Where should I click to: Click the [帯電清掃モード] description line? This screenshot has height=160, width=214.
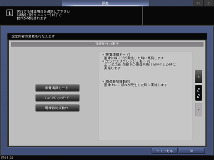(116, 54)
